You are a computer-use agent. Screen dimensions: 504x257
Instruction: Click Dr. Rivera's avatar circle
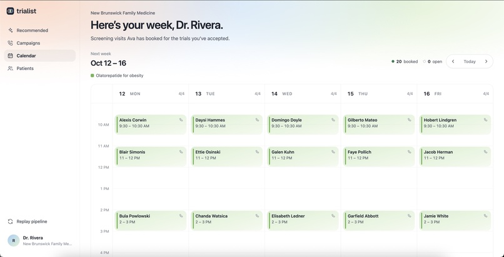click(x=14, y=240)
